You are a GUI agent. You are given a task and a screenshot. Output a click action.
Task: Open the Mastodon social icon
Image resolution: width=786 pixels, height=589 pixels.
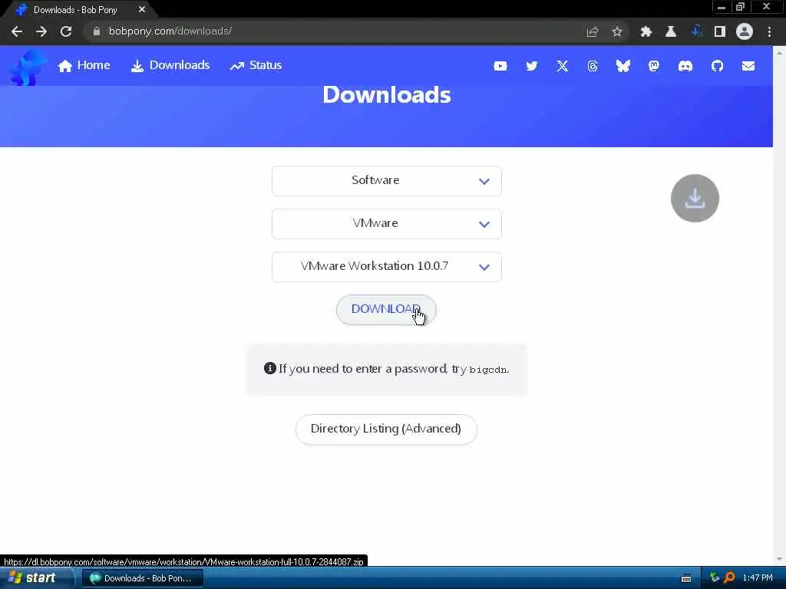[x=654, y=66]
